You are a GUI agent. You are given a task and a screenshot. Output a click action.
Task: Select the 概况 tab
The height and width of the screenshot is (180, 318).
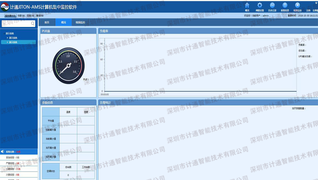[x=63, y=22]
